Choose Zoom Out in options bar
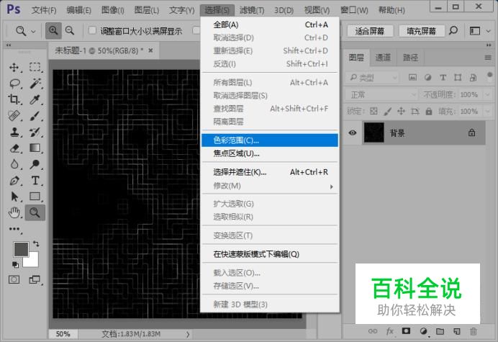 [70, 31]
